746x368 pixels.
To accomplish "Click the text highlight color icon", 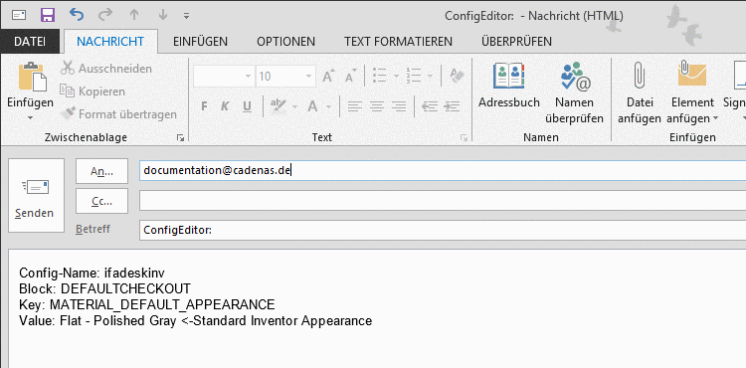I will tap(278, 106).
